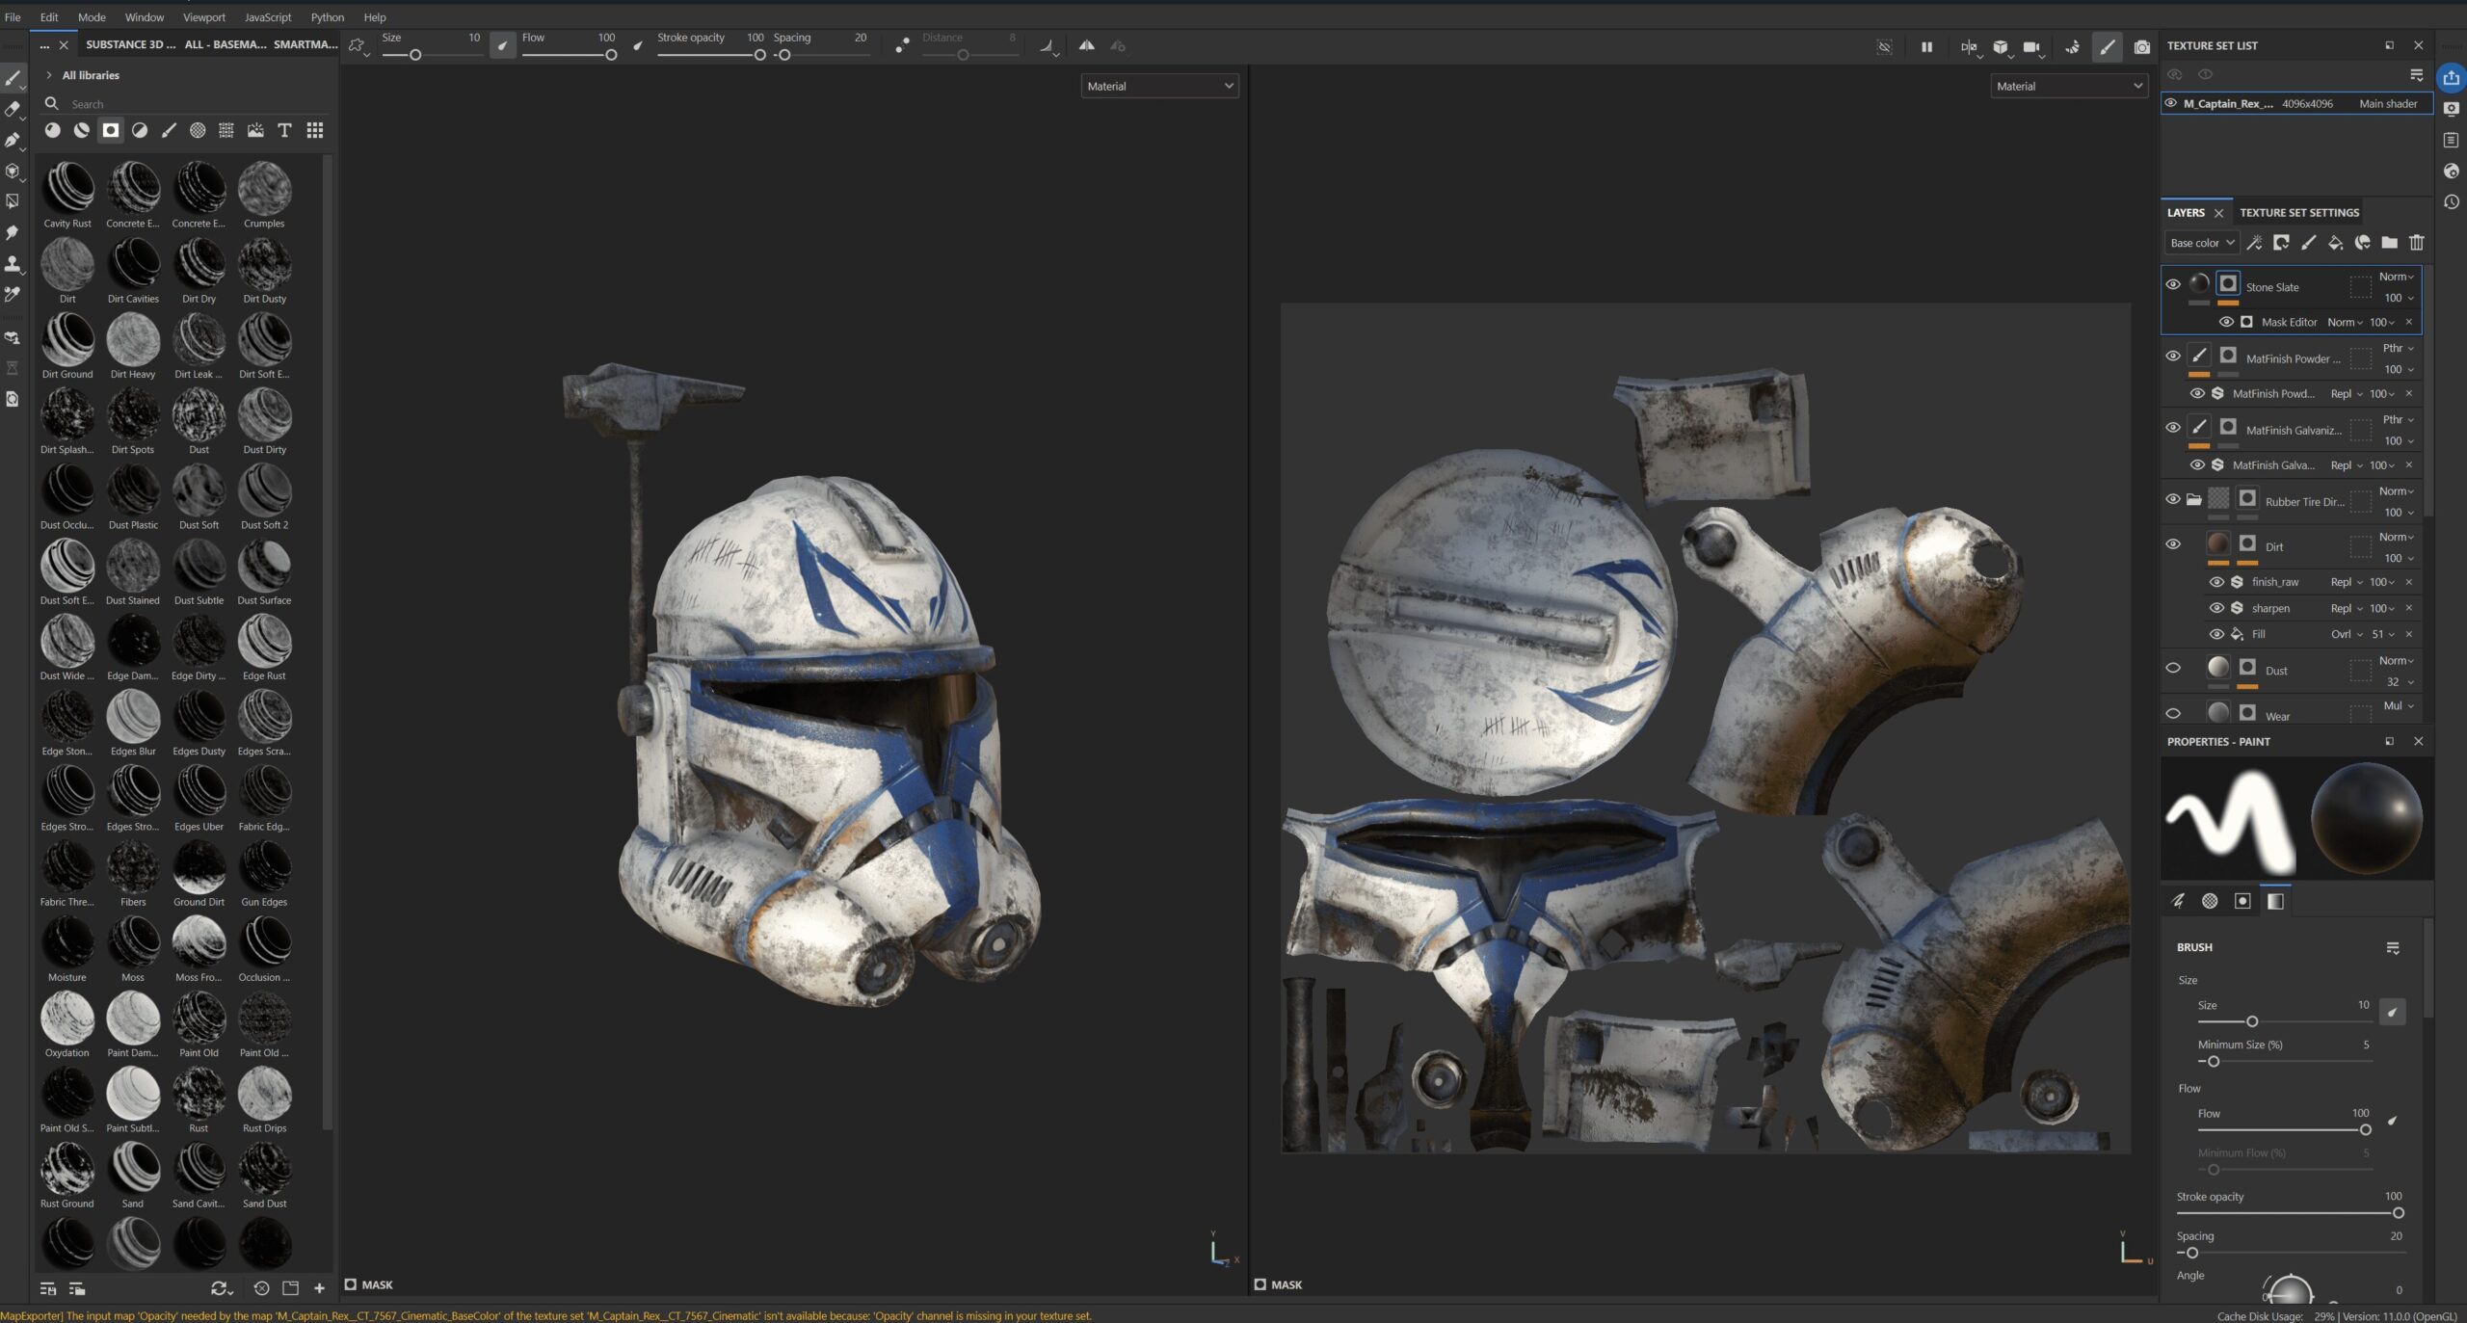Viewport: 2467px width, 1323px height.
Task: Pause the engine computation
Action: pyautogui.click(x=1926, y=46)
